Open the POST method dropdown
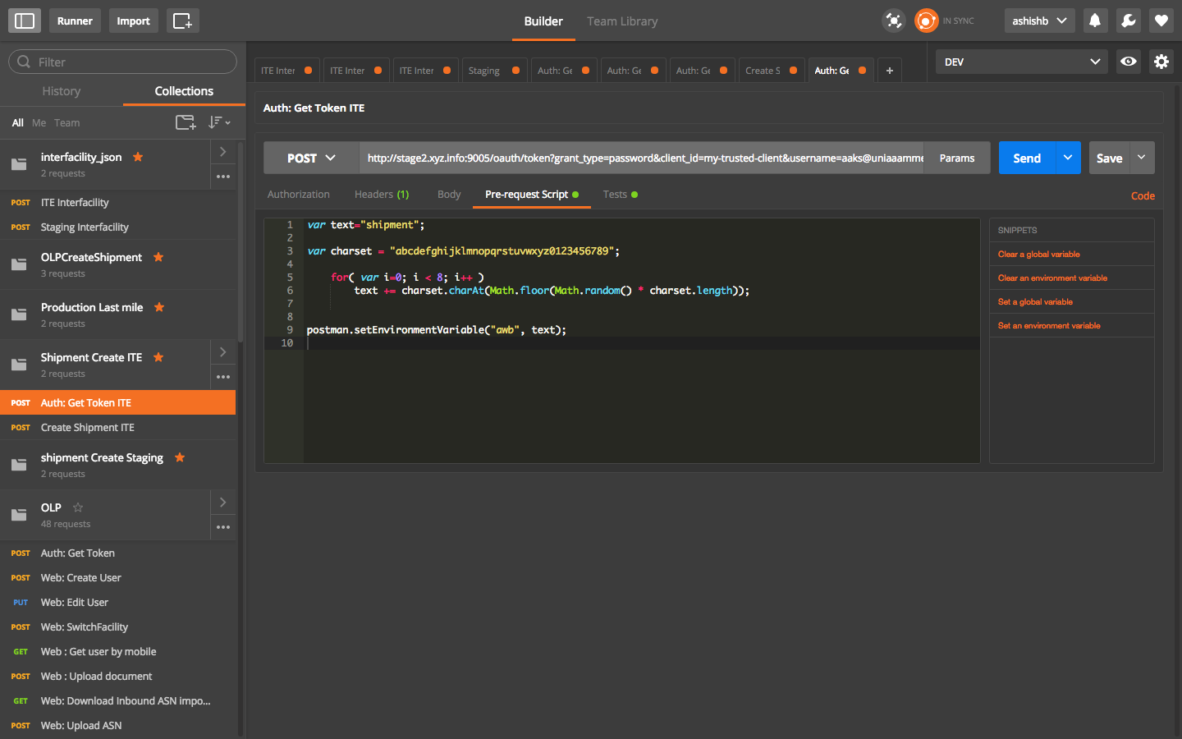 point(312,158)
